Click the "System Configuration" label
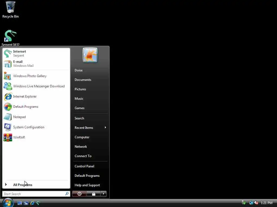The image size is (277, 207). tap(29, 127)
